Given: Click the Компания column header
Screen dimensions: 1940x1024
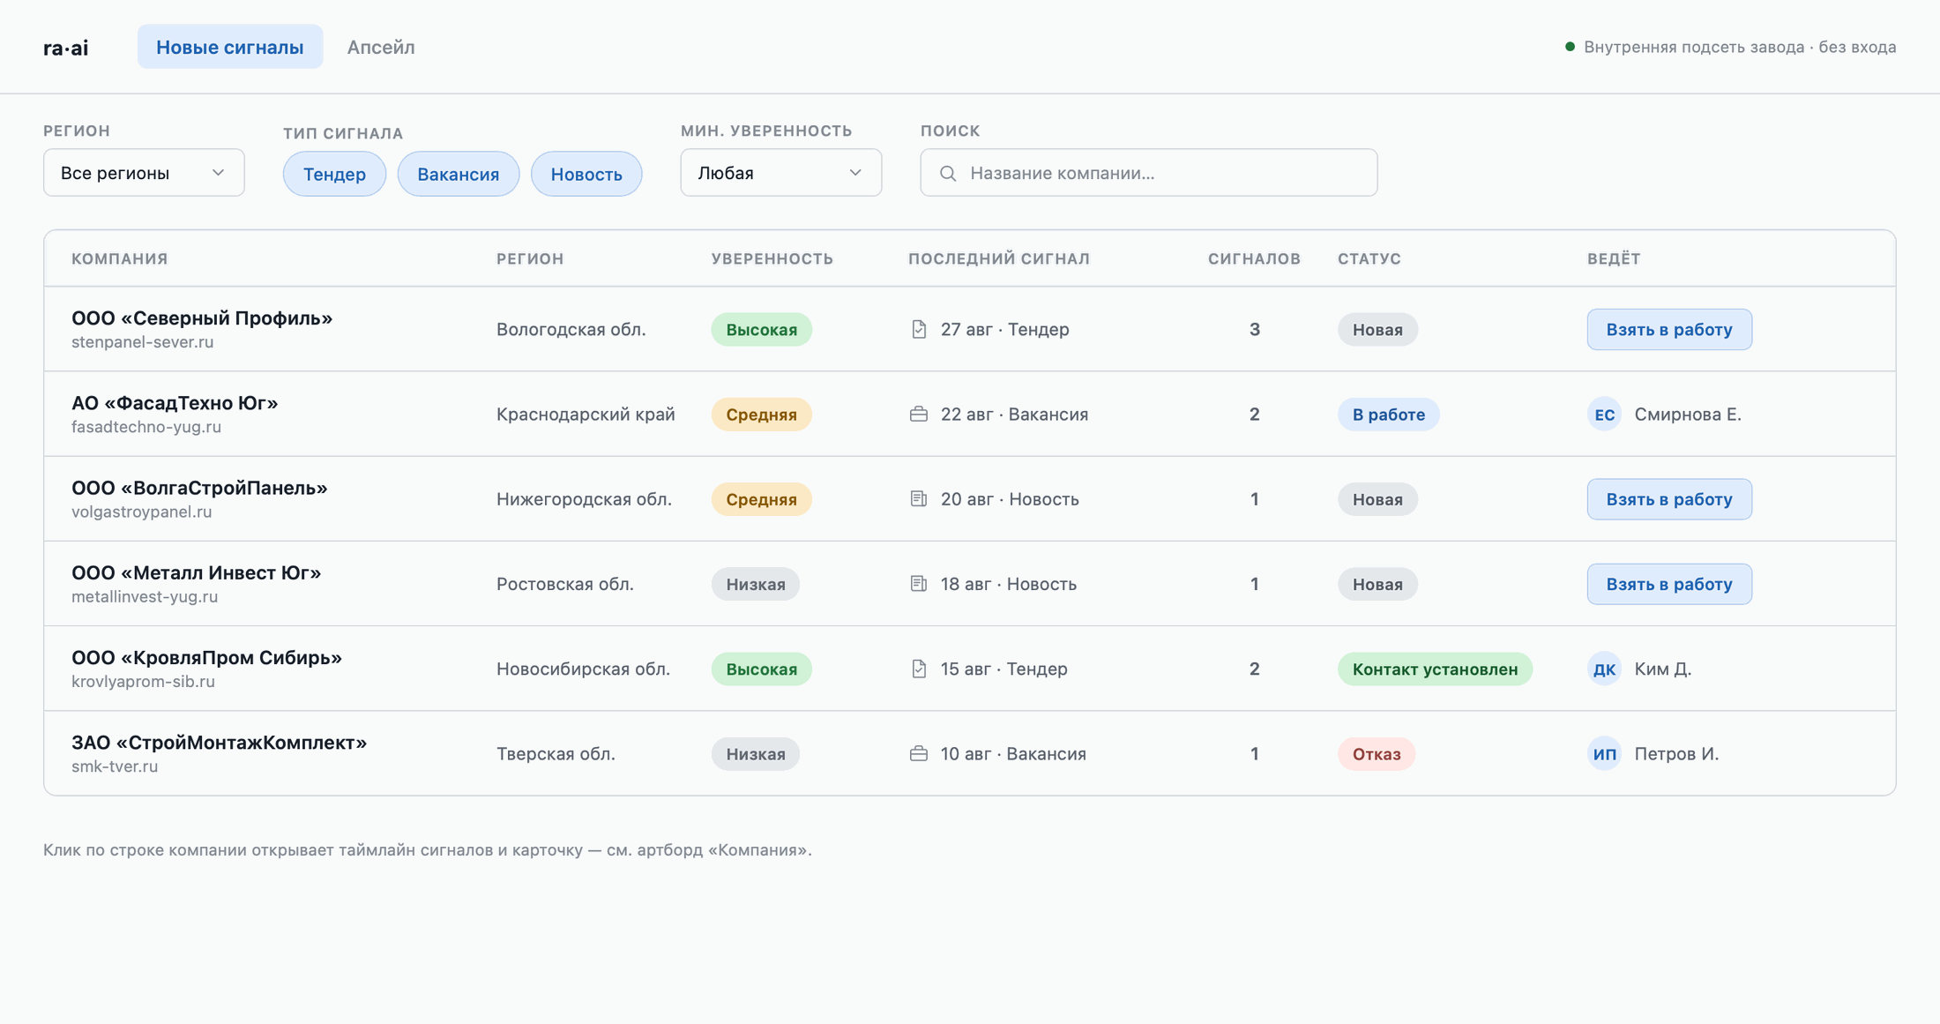Looking at the screenshot, I should (120, 258).
